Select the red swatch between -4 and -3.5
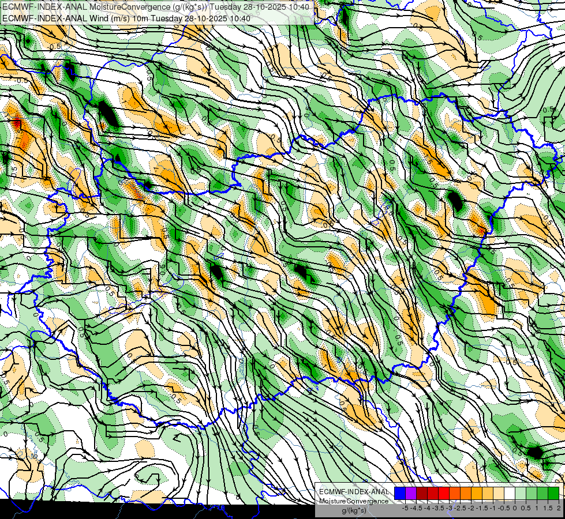The height and width of the screenshot is (519, 565). pyautogui.click(x=433, y=494)
